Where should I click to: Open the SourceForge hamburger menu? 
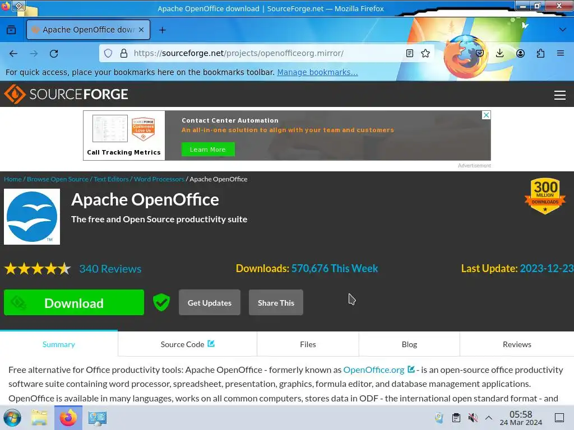click(x=560, y=95)
